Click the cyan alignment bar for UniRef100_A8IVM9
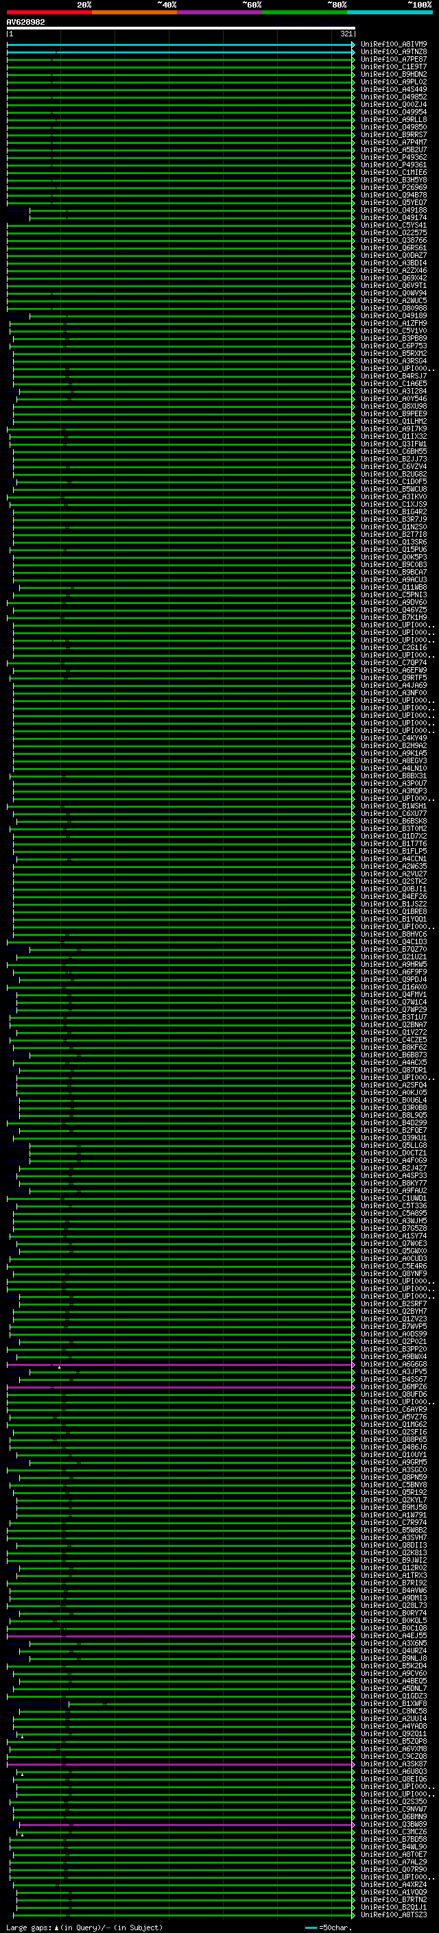The image size is (439, 1933). (x=180, y=45)
